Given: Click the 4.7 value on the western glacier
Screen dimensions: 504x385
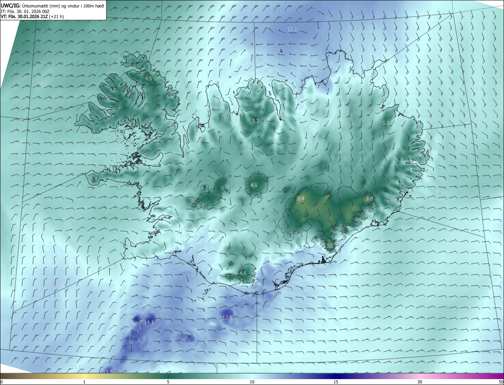Looking at the screenshot, I should click(204, 188).
